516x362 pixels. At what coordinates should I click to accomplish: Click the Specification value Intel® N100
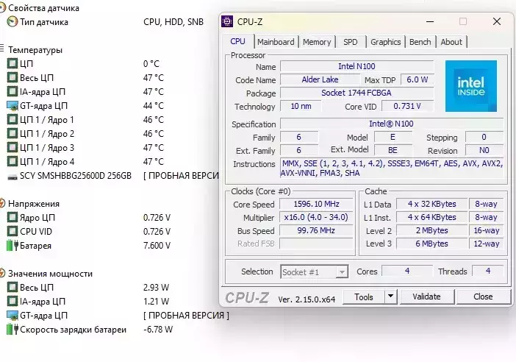391,124
